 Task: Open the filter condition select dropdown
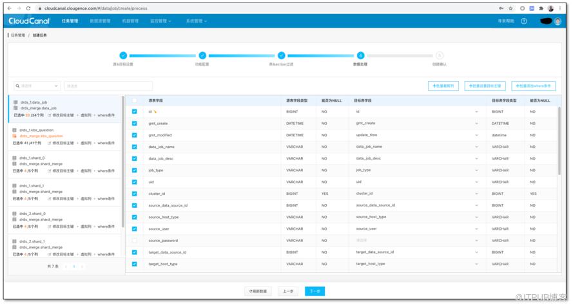[x=37, y=86]
